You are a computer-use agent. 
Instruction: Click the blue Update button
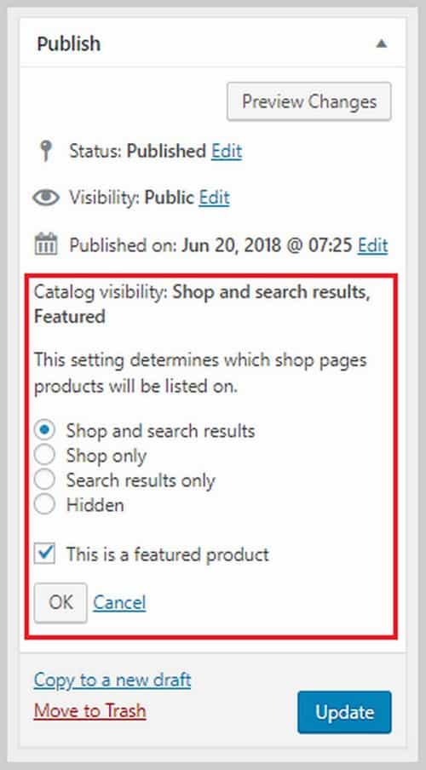(x=344, y=712)
